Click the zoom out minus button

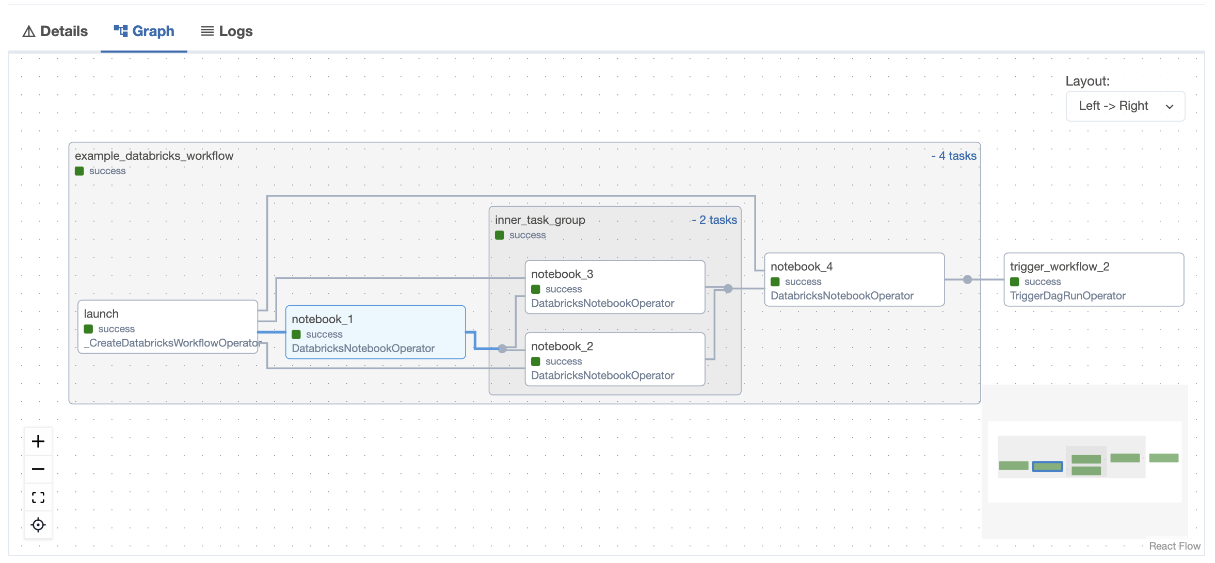pyautogui.click(x=37, y=469)
